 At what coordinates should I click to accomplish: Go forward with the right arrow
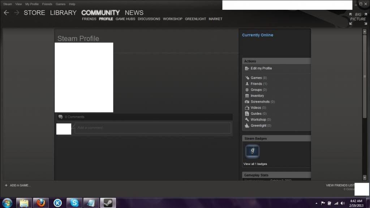click(x=17, y=13)
